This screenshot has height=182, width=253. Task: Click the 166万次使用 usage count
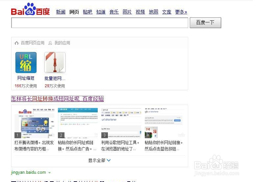click(26, 86)
